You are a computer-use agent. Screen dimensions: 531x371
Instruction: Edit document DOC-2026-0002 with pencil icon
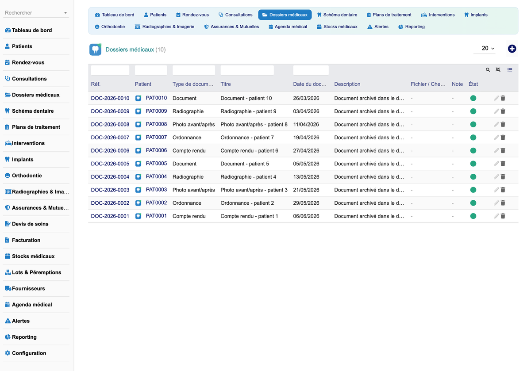point(496,203)
